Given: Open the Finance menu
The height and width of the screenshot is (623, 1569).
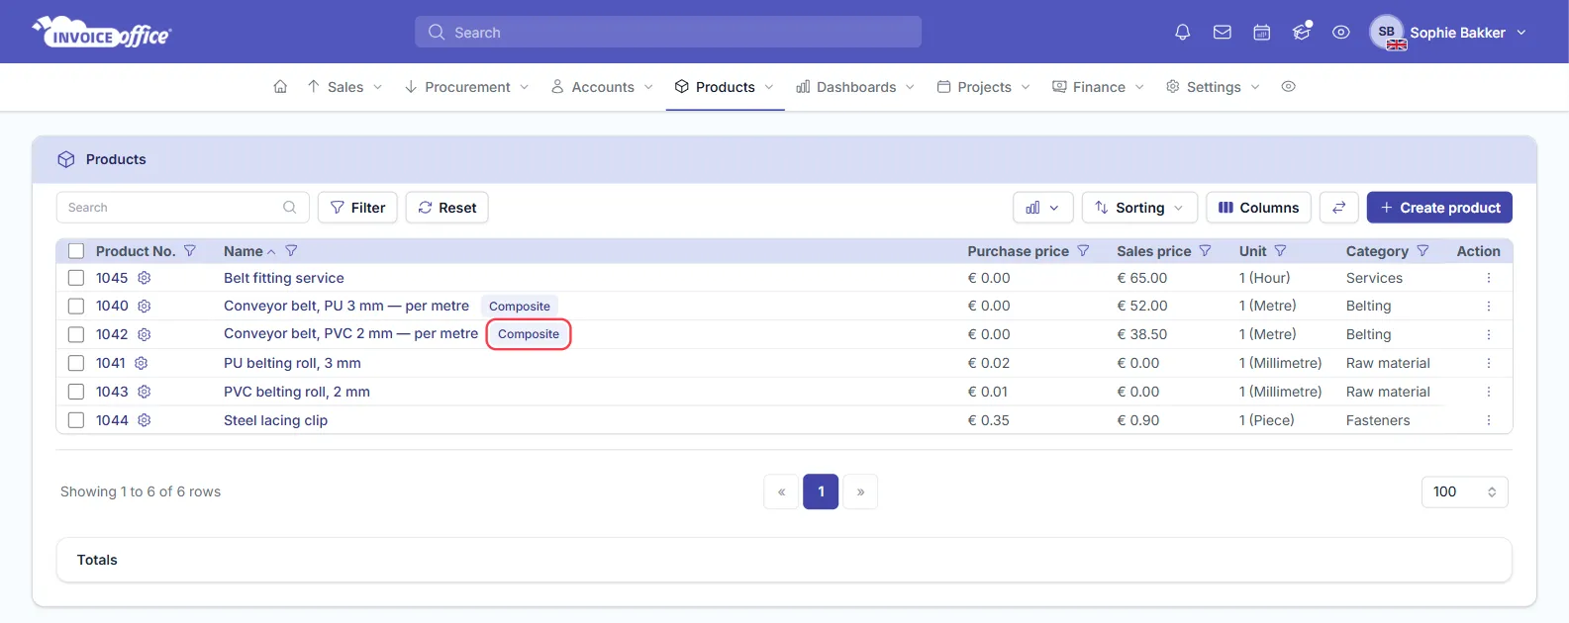Looking at the screenshot, I should tap(1098, 87).
